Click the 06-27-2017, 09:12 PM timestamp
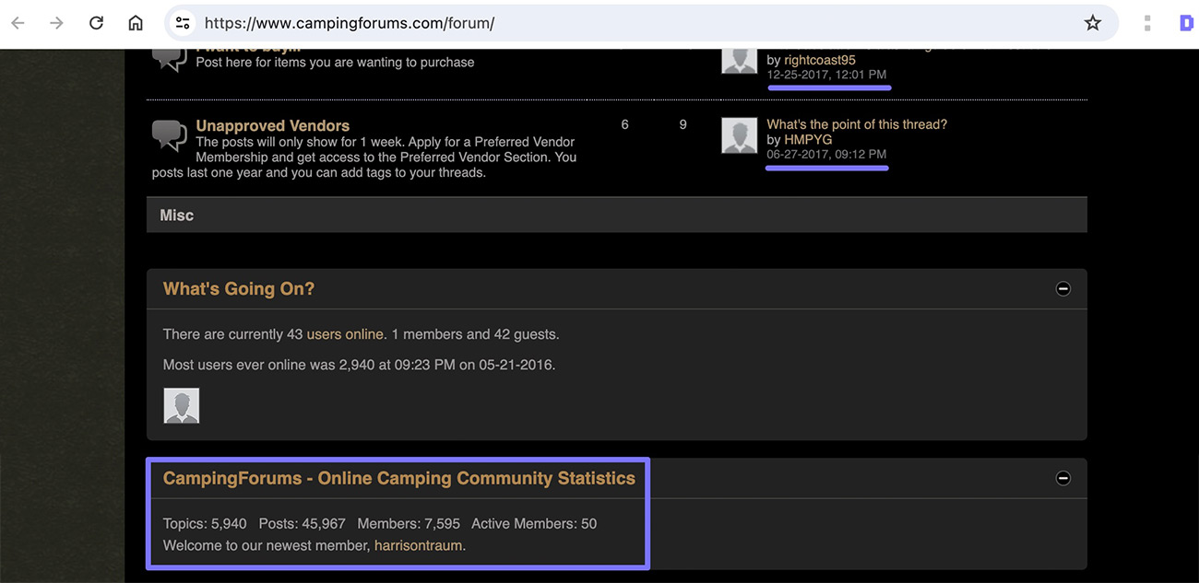 (x=826, y=155)
